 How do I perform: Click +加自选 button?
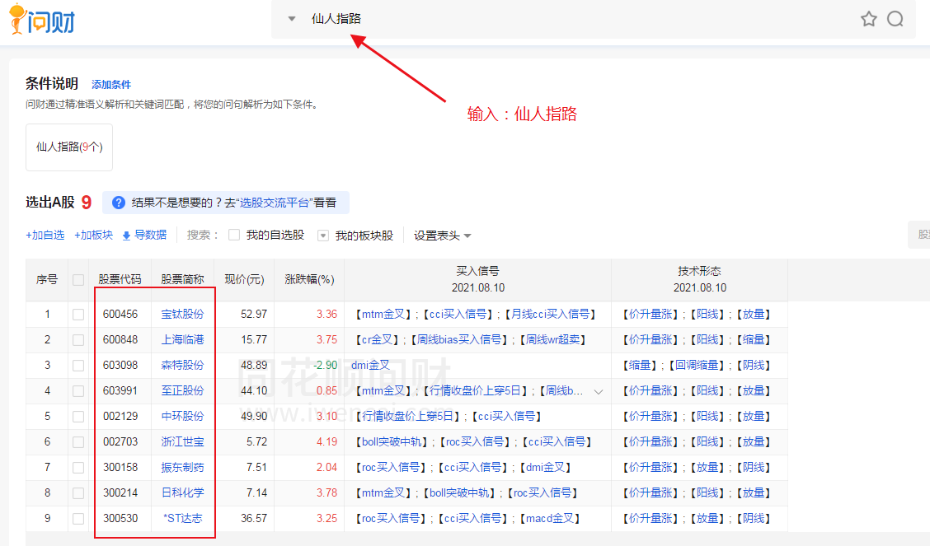[45, 235]
